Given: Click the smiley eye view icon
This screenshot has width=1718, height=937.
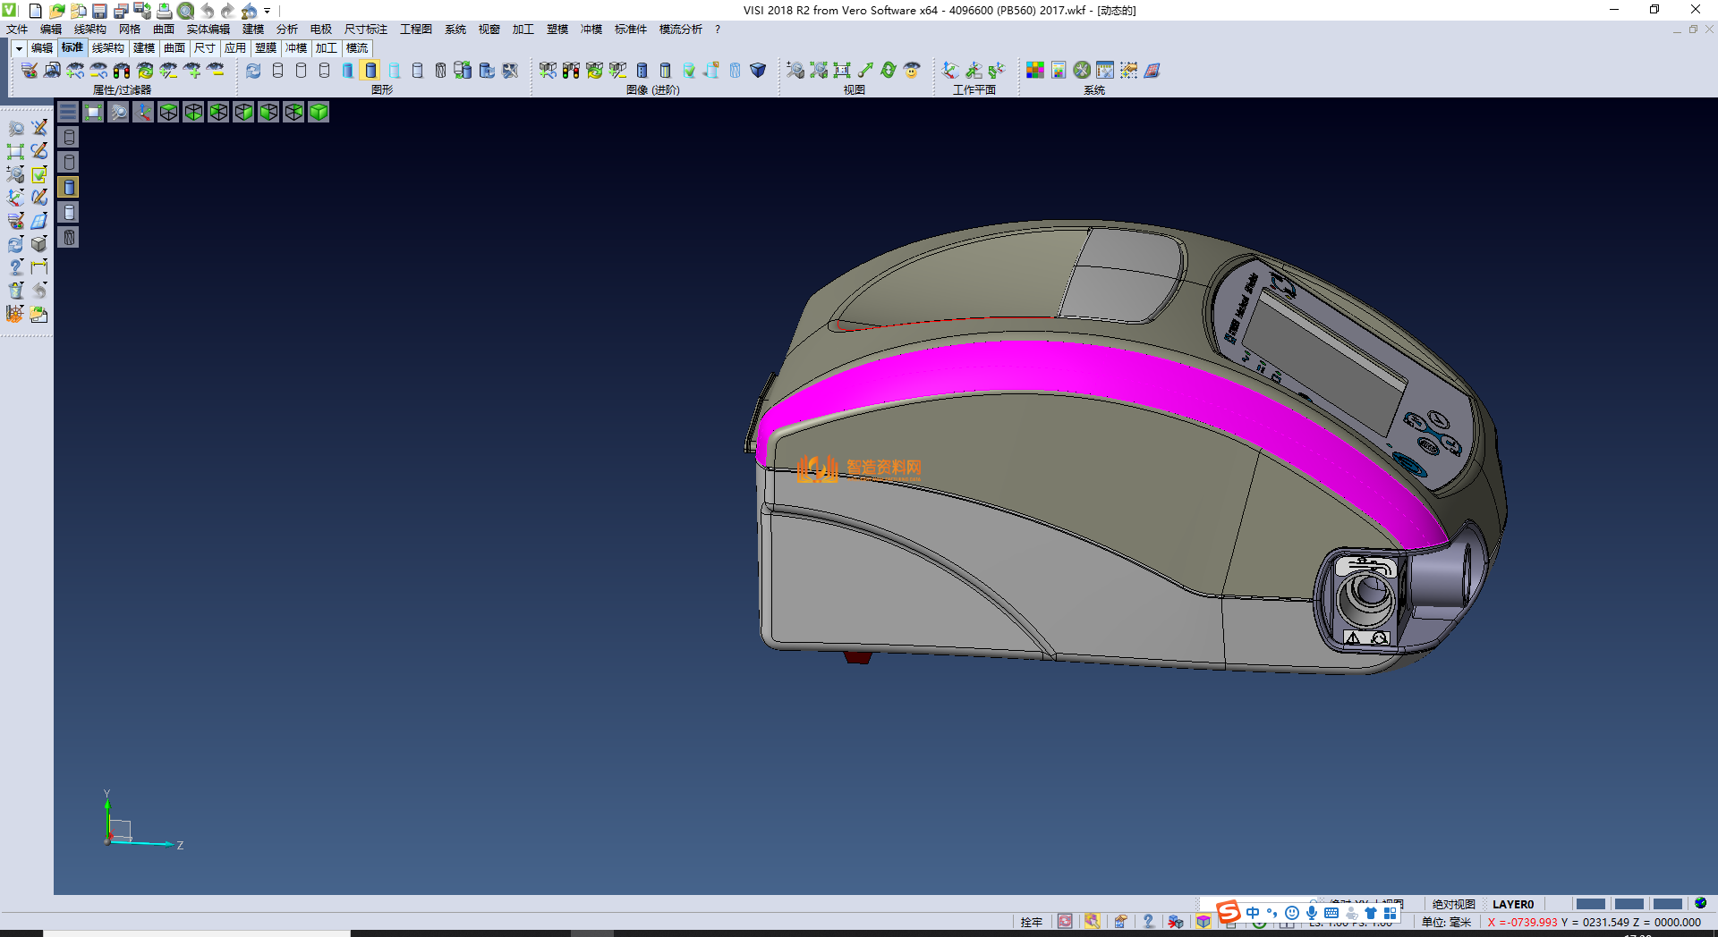Looking at the screenshot, I should (912, 71).
